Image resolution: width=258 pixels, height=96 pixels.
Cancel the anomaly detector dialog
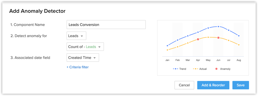pyautogui.click(x=184, y=85)
